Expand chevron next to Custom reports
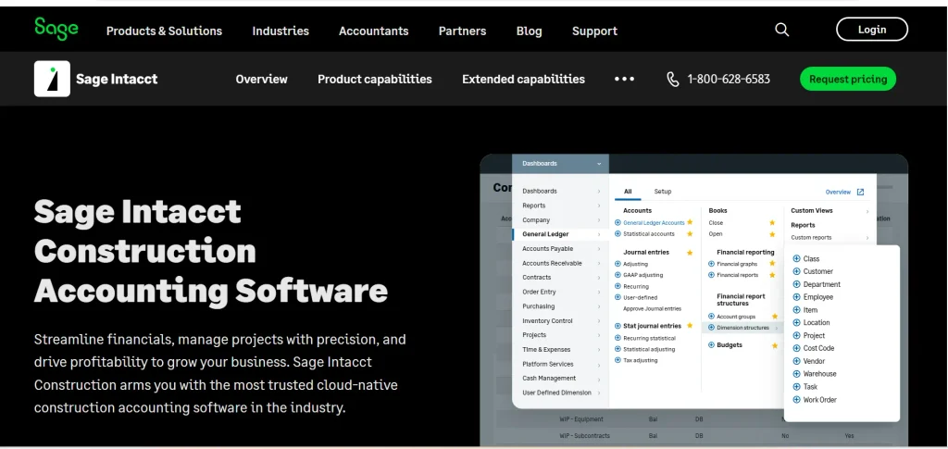The height and width of the screenshot is (449, 948). [x=867, y=238]
